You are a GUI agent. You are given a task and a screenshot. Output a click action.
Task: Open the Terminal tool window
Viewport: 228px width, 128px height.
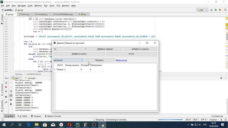[x=36, y=116]
